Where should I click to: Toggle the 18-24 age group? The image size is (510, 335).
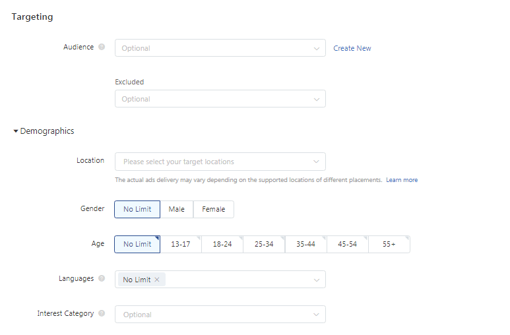tap(222, 244)
